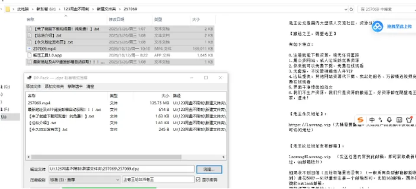Open the soft keyboard icon on the input bar
Image resolution: width=416 pixels, height=189 pixels.
click(399, 120)
